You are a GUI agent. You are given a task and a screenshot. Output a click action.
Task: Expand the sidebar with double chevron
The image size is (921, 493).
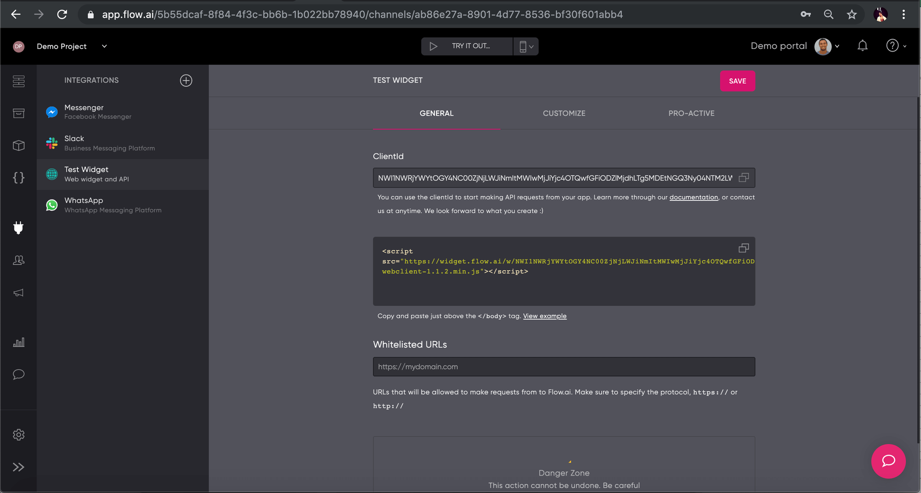(18, 467)
